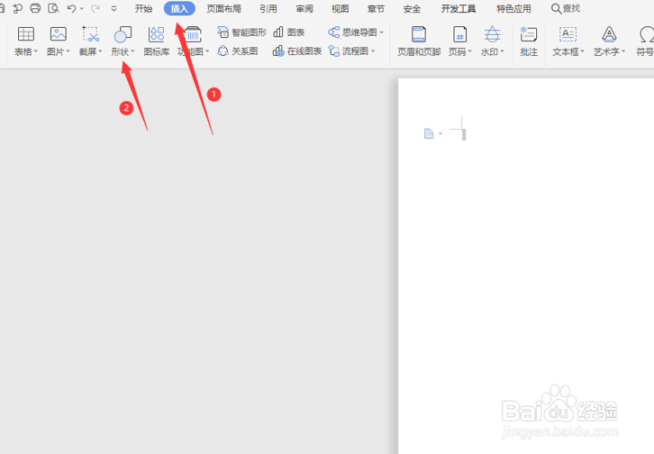The height and width of the screenshot is (454, 654).
Task: Open the dropdown beside the paragraph layout icon
Action: [440, 133]
